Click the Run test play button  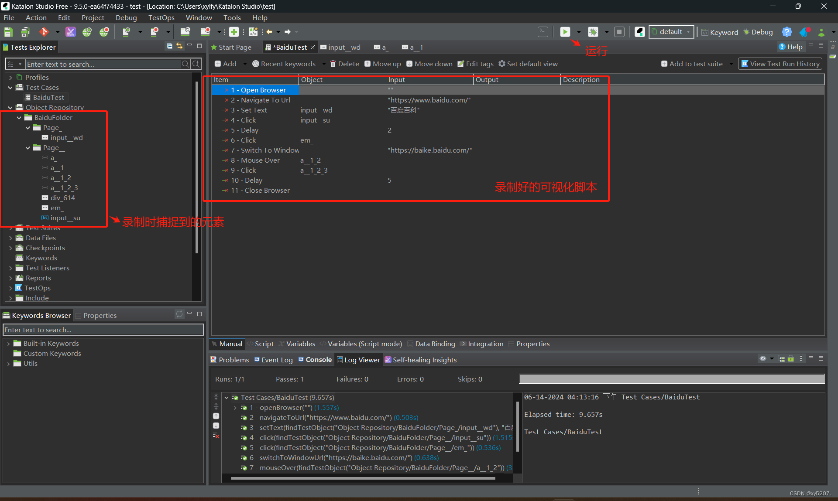pyautogui.click(x=565, y=32)
